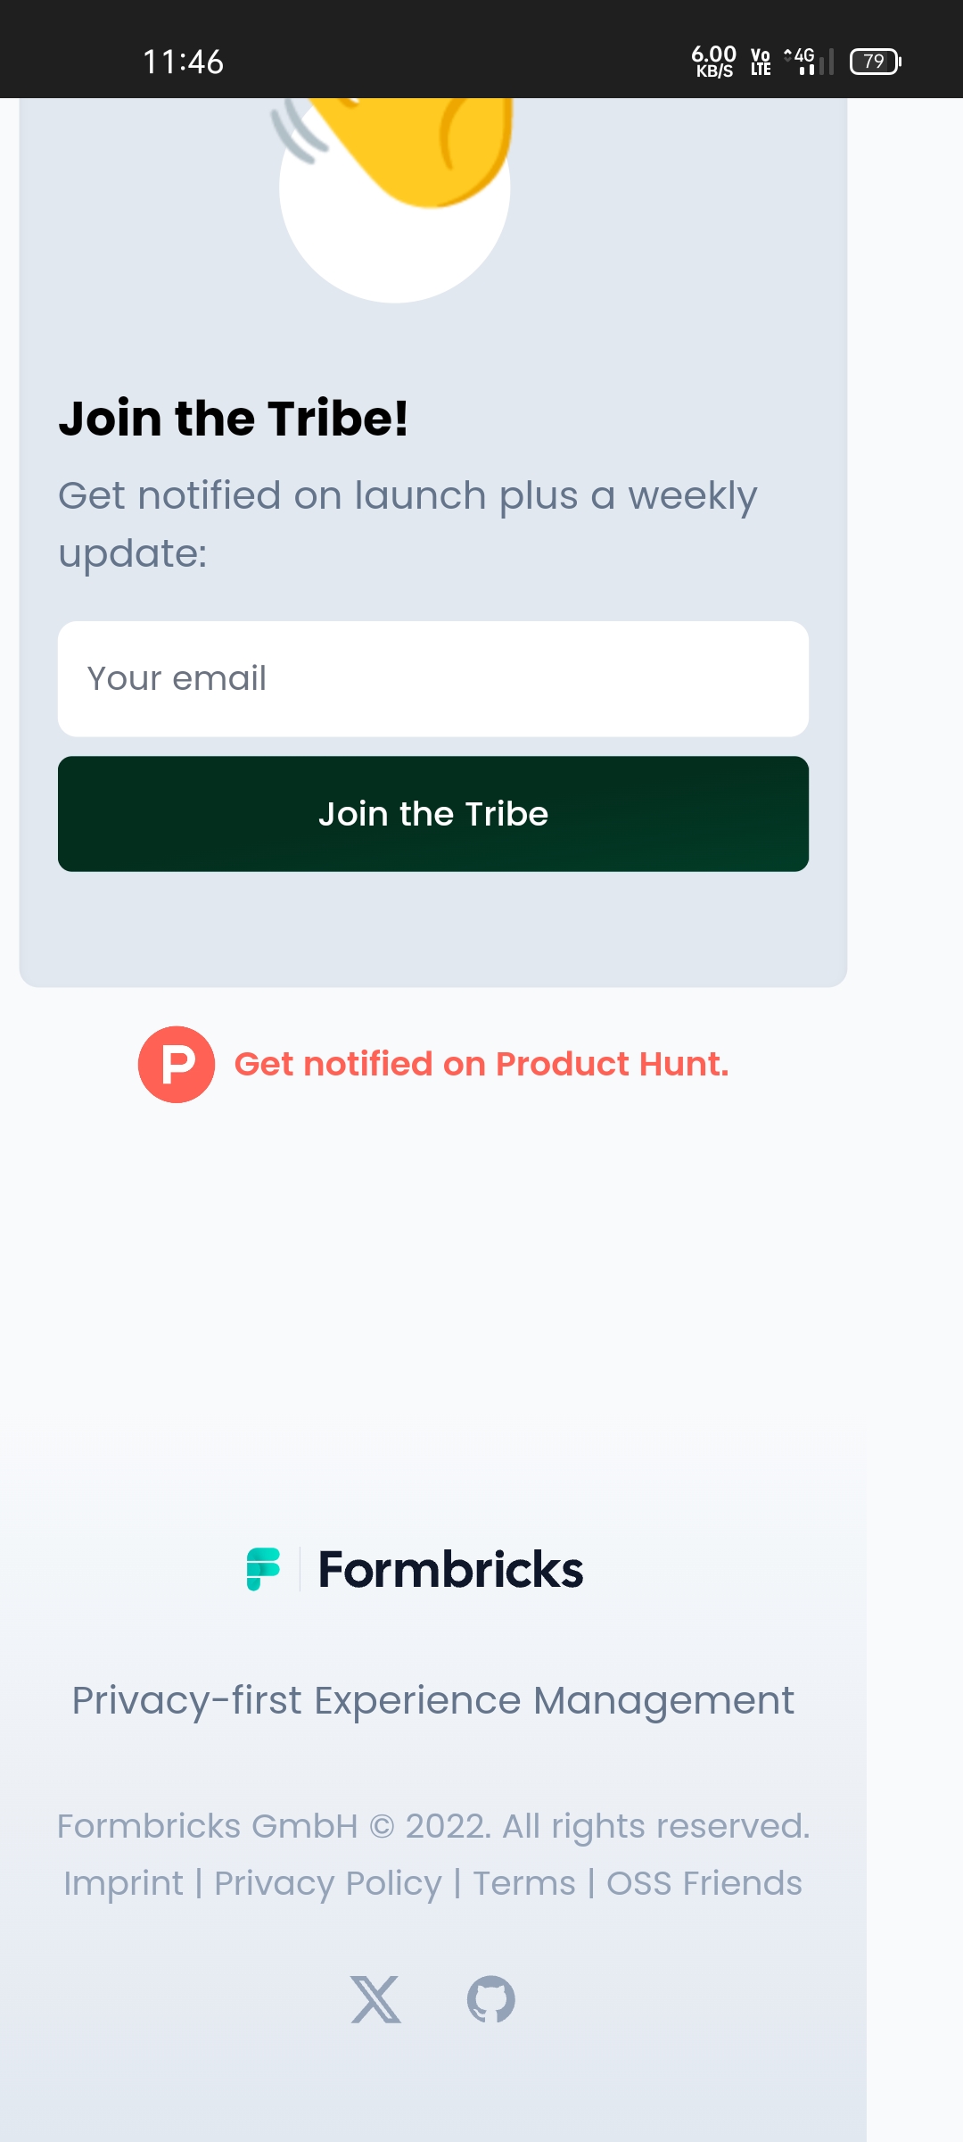Open the Imprint link
This screenshot has width=963, height=2142.
click(x=123, y=1883)
